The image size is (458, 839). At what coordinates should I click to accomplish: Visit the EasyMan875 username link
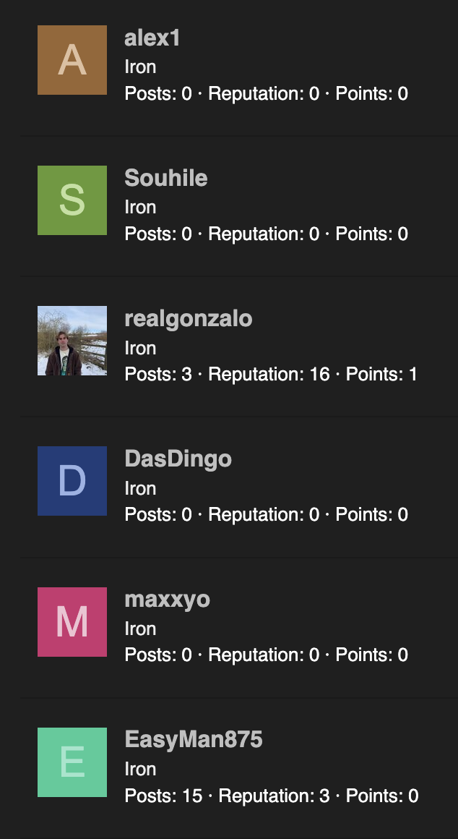click(194, 739)
